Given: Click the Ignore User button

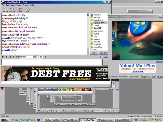Looking at the screenshot, I should pyautogui.click(x=103, y=53).
